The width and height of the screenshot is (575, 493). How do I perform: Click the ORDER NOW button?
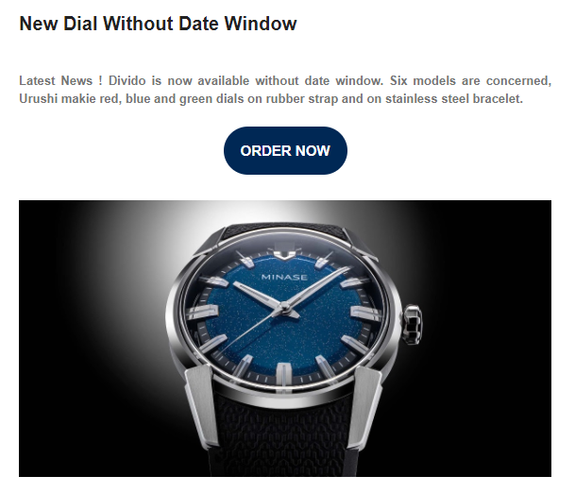point(285,150)
